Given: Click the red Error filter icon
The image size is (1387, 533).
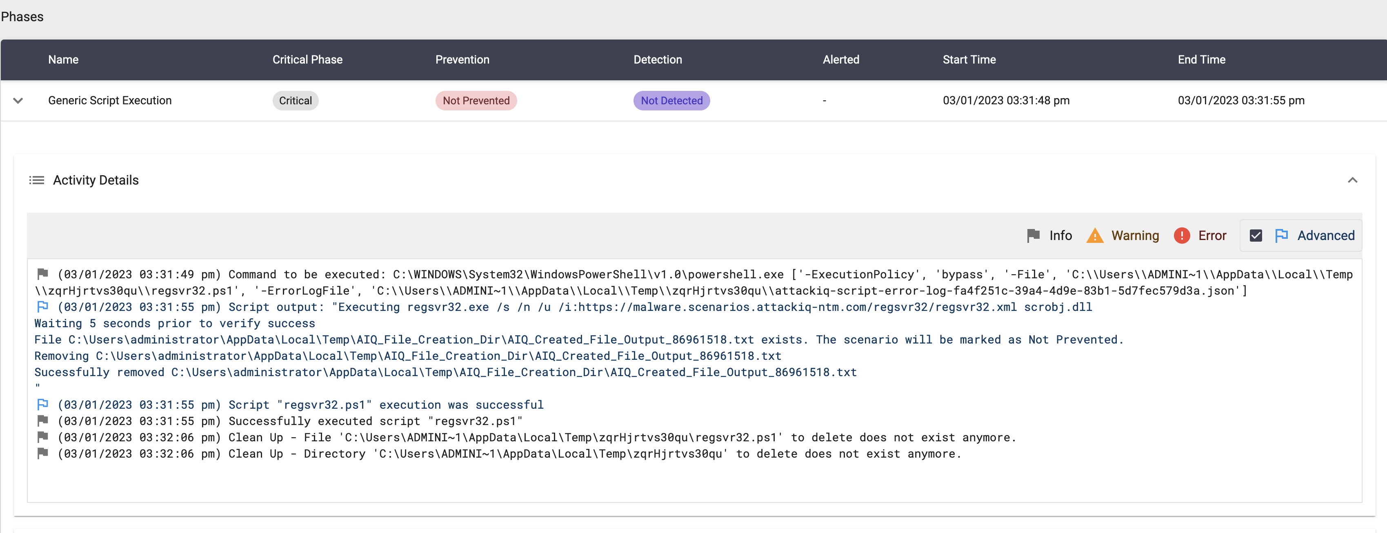Looking at the screenshot, I should click(x=1181, y=236).
